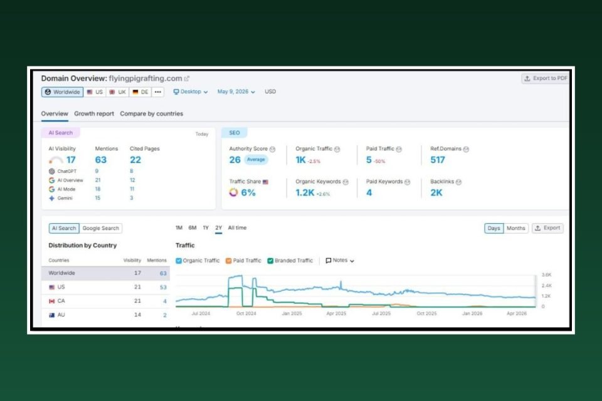This screenshot has width=602, height=401.
Task: Select the UK region filter
Action: pyautogui.click(x=117, y=92)
